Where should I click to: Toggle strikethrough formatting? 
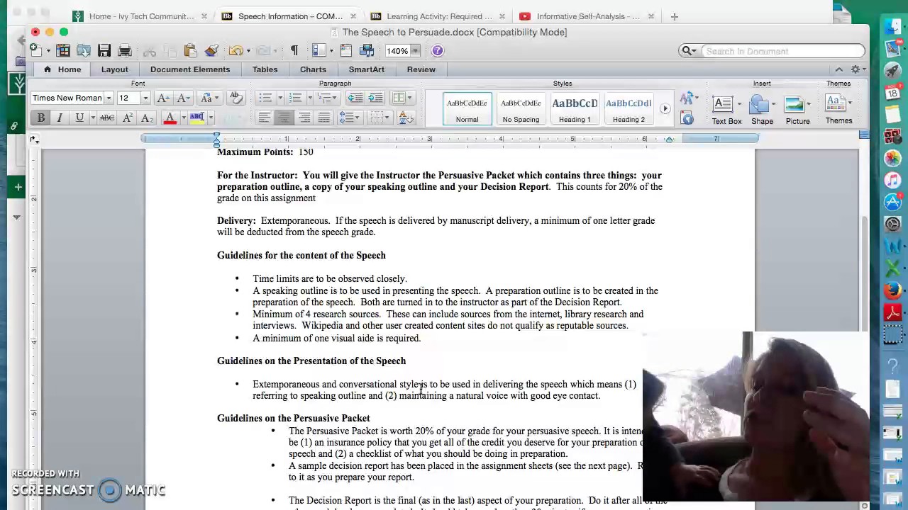[106, 118]
